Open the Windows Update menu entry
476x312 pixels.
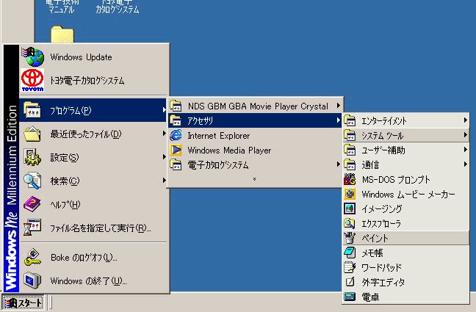click(x=93, y=57)
